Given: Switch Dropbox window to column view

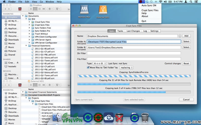Looking at the screenshot, I should click(39, 9).
